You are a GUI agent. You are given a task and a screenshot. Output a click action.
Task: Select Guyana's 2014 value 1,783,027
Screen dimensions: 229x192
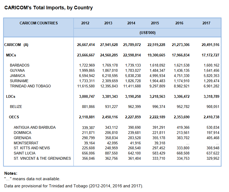click(133, 71)
